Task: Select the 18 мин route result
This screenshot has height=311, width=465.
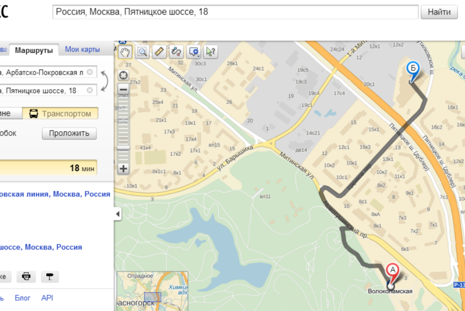Action: 48,168
